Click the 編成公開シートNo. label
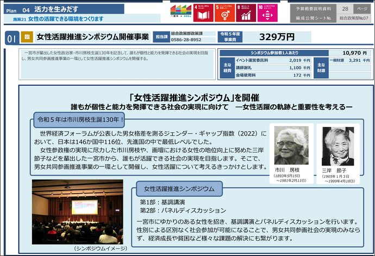 coord(313,18)
